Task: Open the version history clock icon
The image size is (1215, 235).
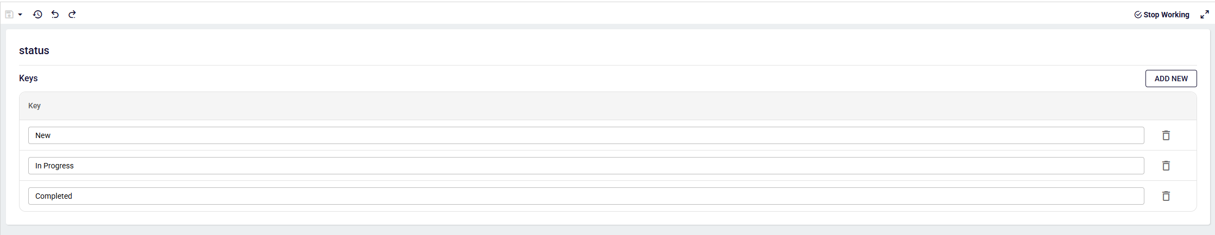Action: click(x=37, y=15)
